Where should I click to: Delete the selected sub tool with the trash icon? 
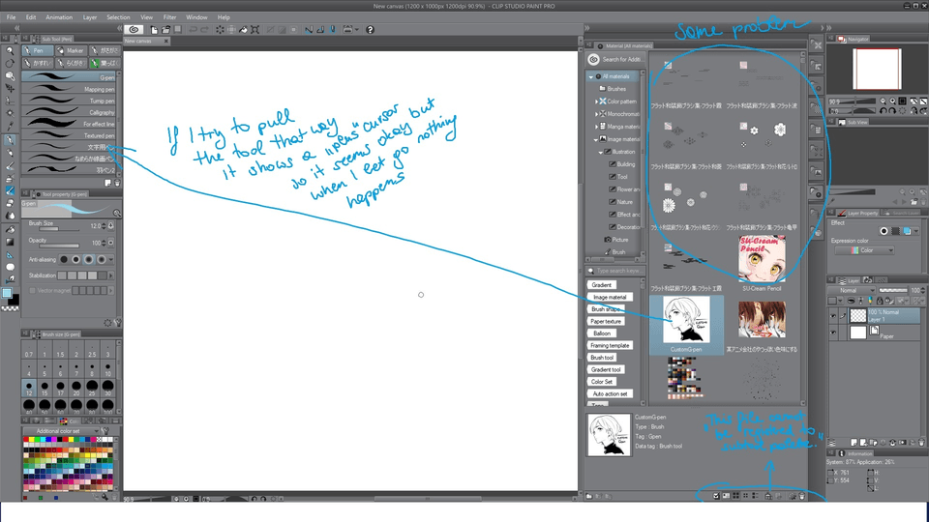point(117,184)
